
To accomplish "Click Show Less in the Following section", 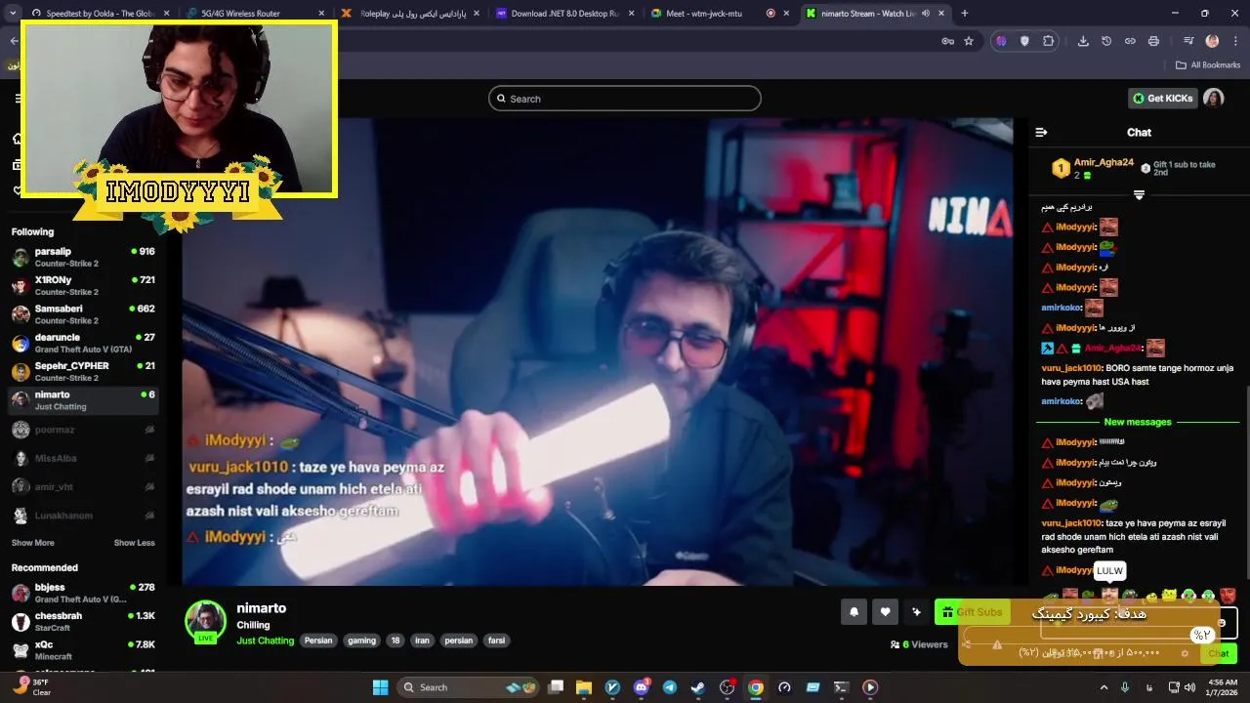I will 134,543.
